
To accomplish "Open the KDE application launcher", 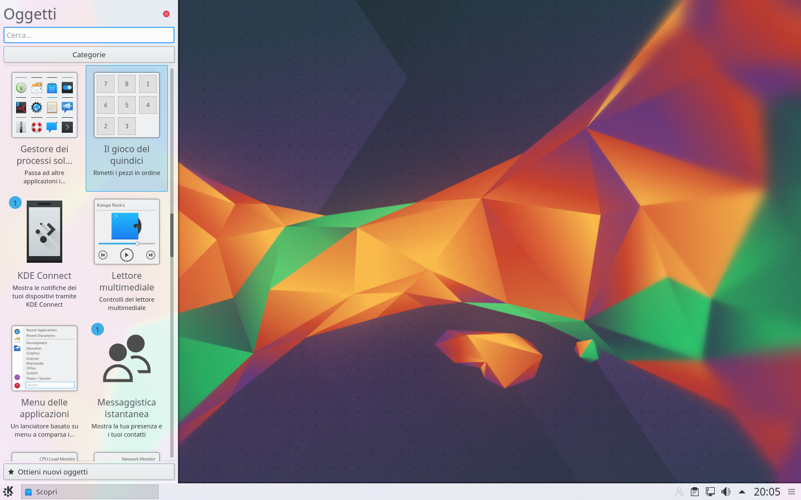I will tap(8, 492).
